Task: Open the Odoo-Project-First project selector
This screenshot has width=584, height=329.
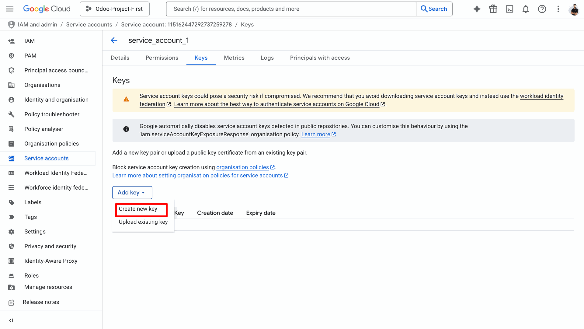Action: 115,9
